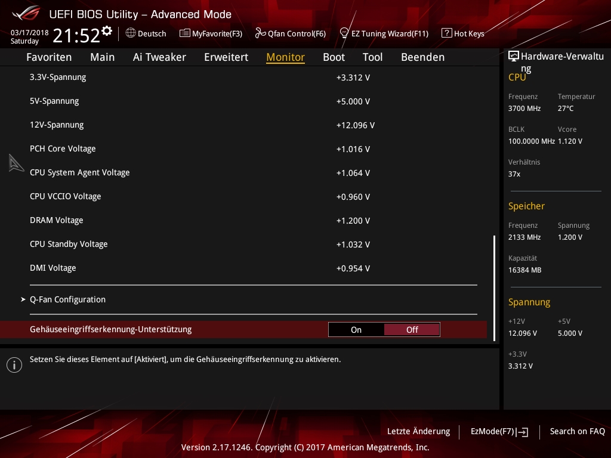
Task: Click the 21:52 clock display
Action: [x=76, y=35]
